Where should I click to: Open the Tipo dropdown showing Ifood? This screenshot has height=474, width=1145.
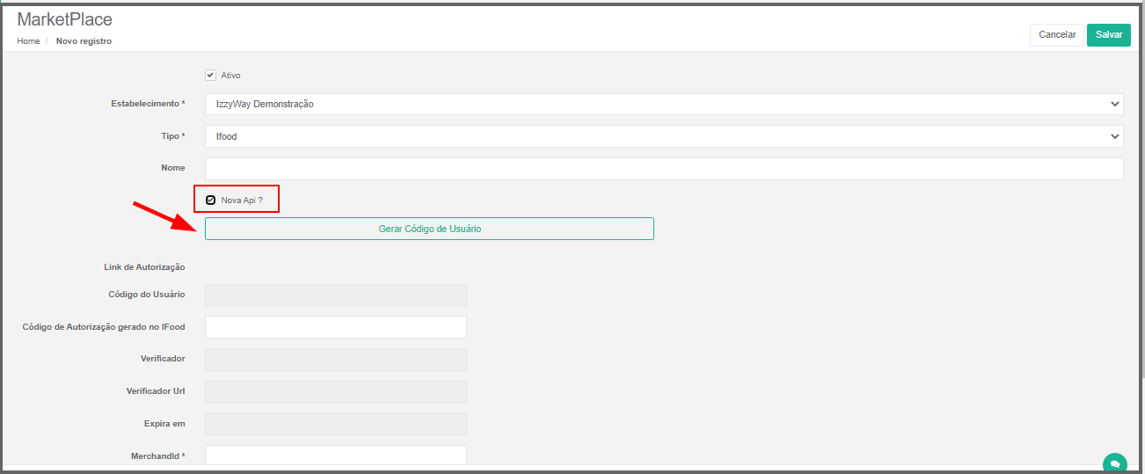[x=664, y=136]
